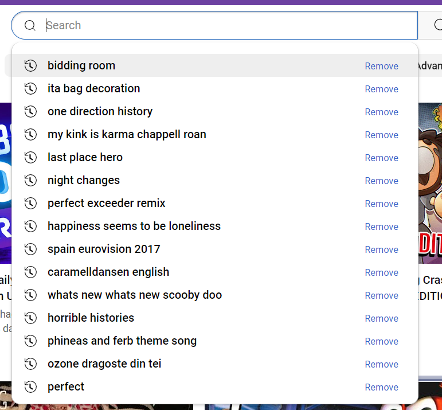
Task: Pick the 'last place hero' suggestion
Action: 215,157
